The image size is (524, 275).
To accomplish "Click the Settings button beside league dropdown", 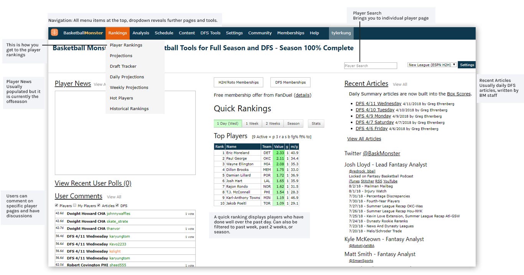I will (x=467, y=65).
